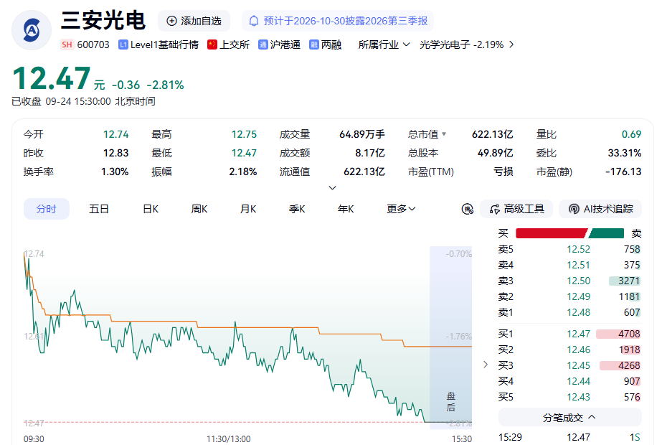This screenshot has width=662, height=445.
Task: Click the SH exchange badge
Action: 67,44
